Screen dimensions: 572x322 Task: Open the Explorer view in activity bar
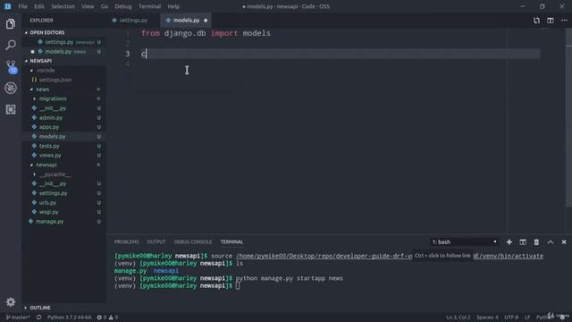pos(11,24)
